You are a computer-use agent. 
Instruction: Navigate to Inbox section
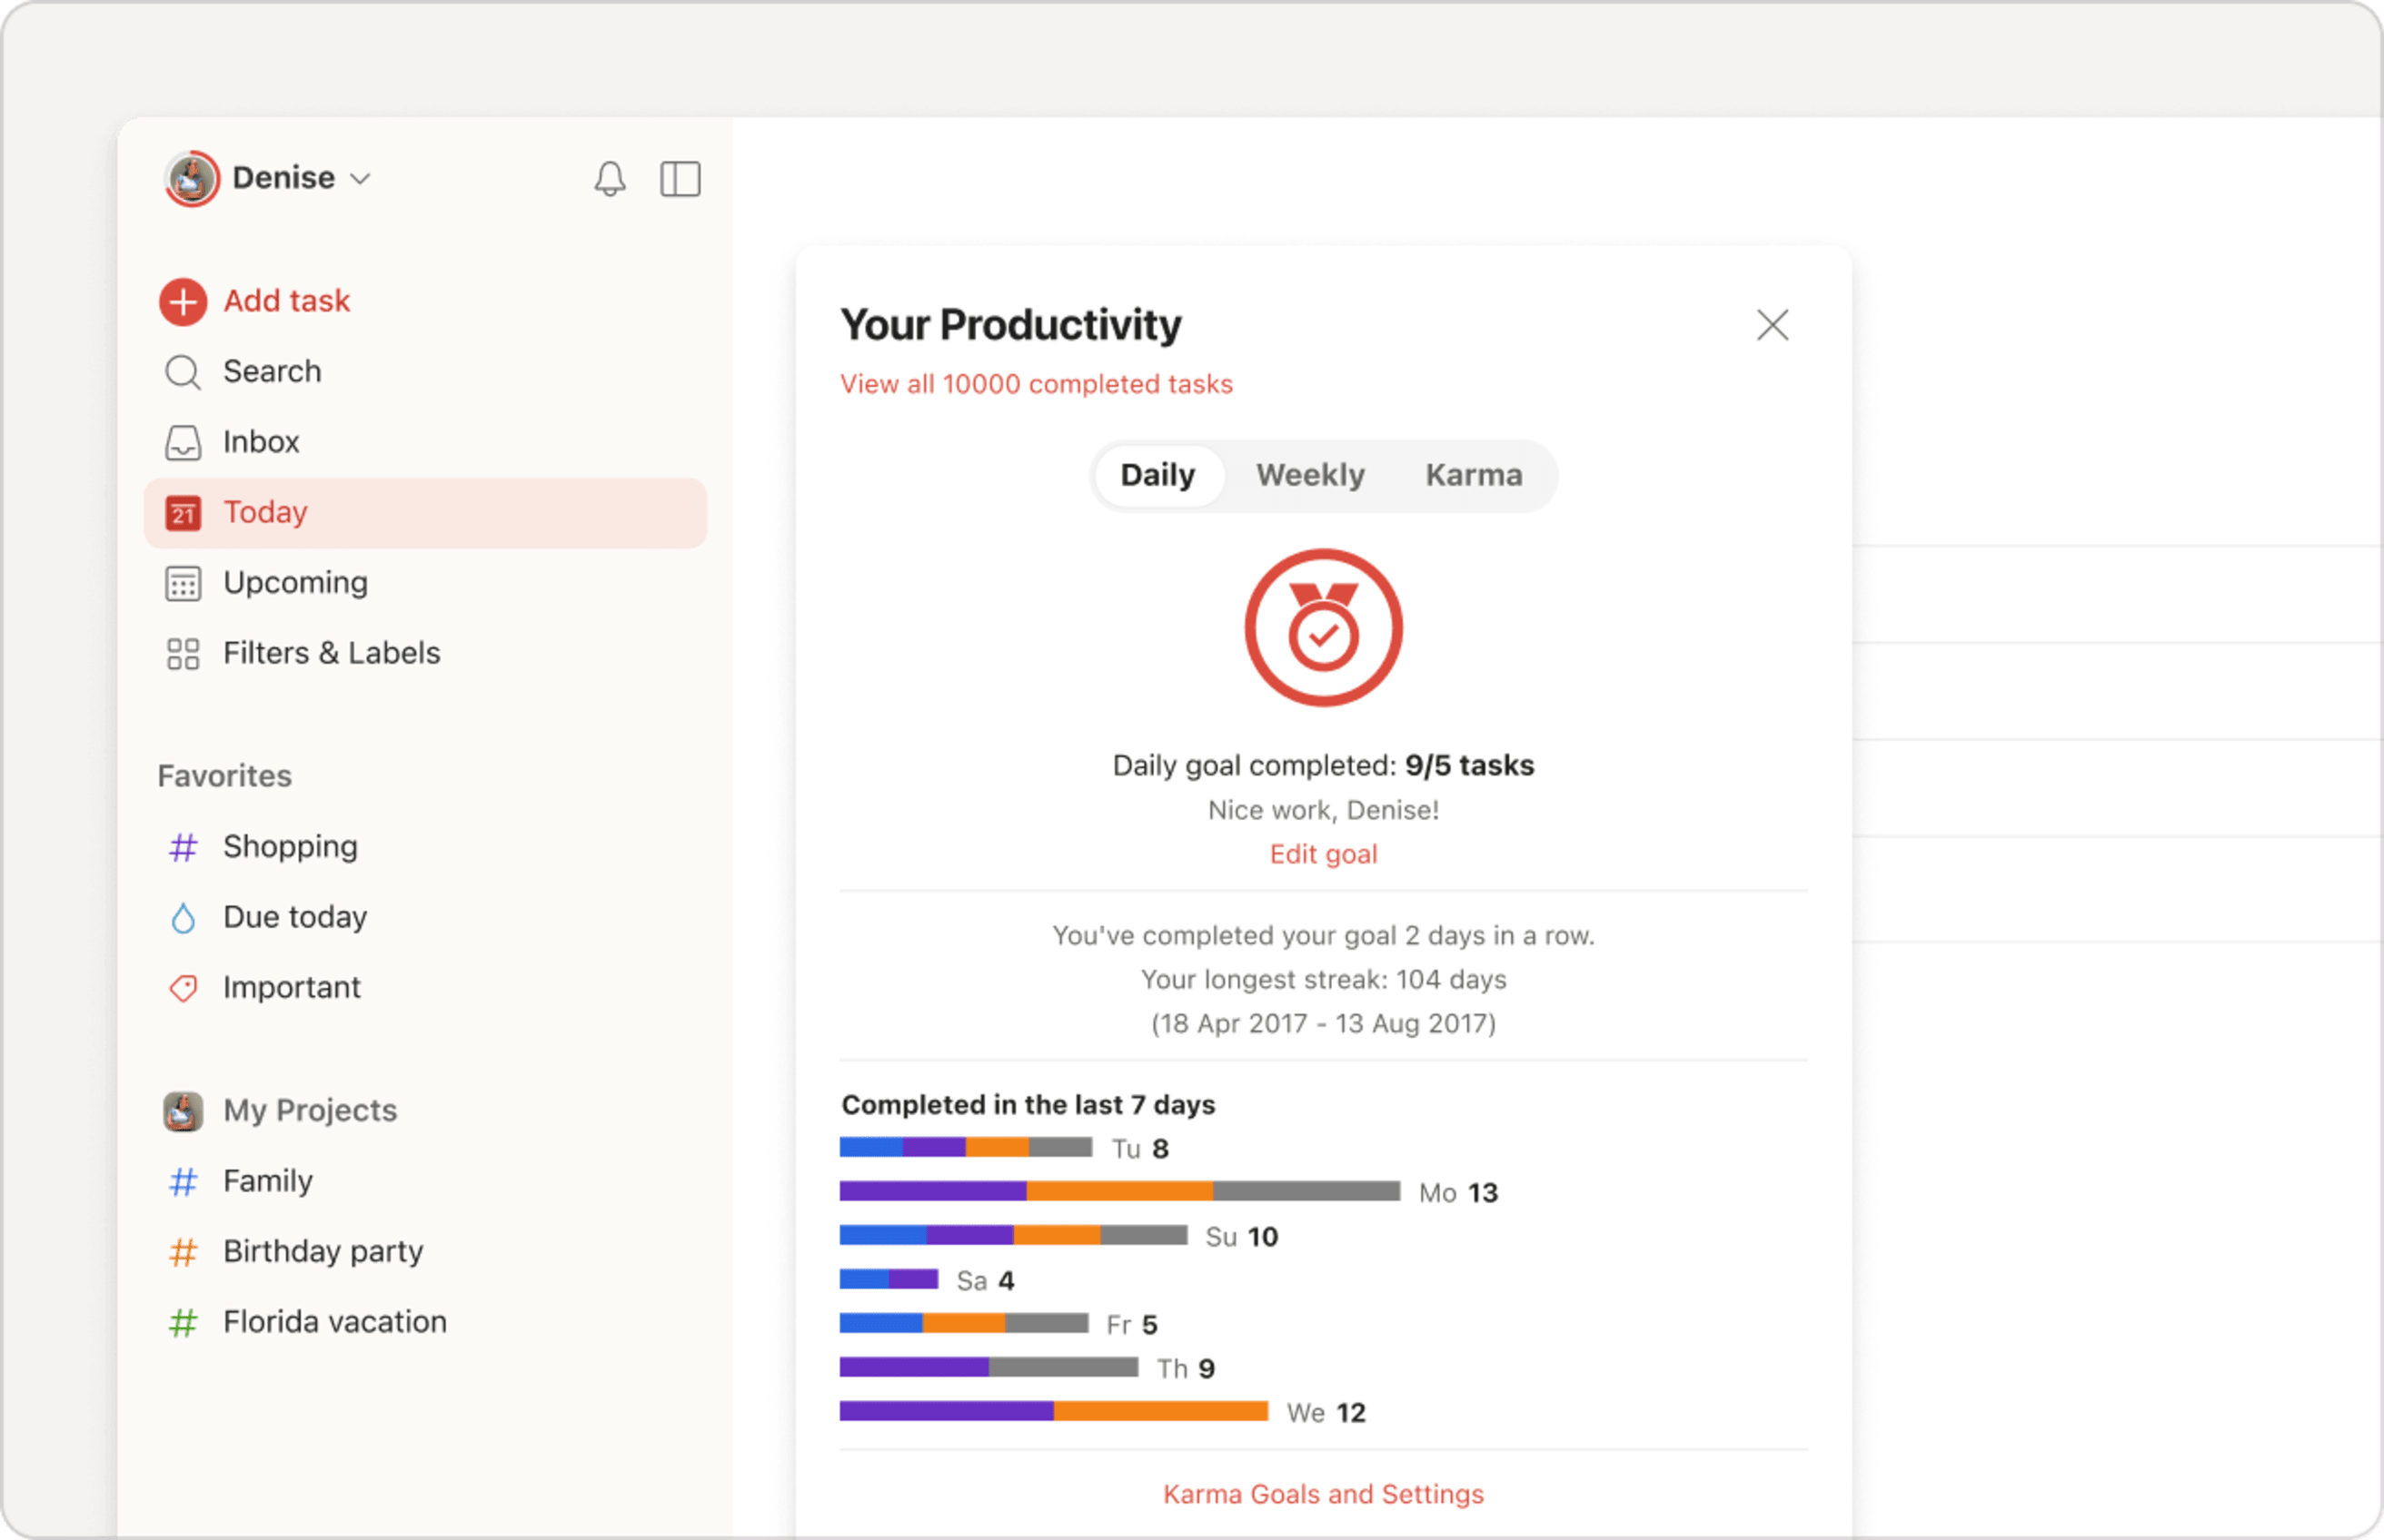tap(261, 441)
